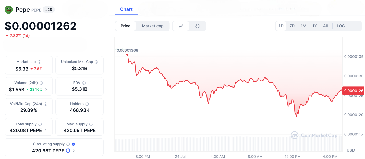Toggle chart to Market cap view
The height and width of the screenshot is (159, 365).
152,26
